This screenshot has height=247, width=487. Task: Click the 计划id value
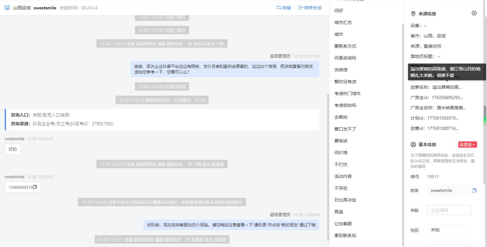(443, 118)
